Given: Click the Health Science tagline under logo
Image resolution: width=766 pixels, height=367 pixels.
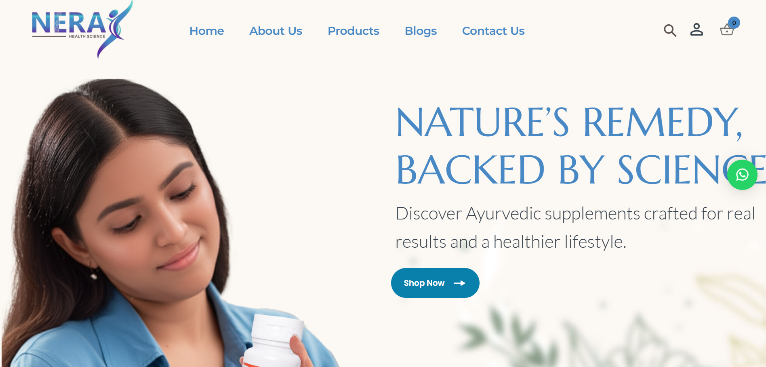Looking at the screenshot, I should click(87, 36).
